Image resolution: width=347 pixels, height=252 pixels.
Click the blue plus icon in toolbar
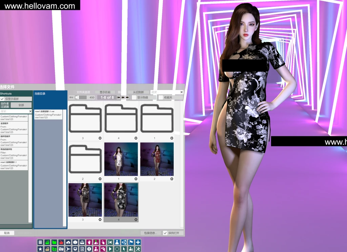138,242
